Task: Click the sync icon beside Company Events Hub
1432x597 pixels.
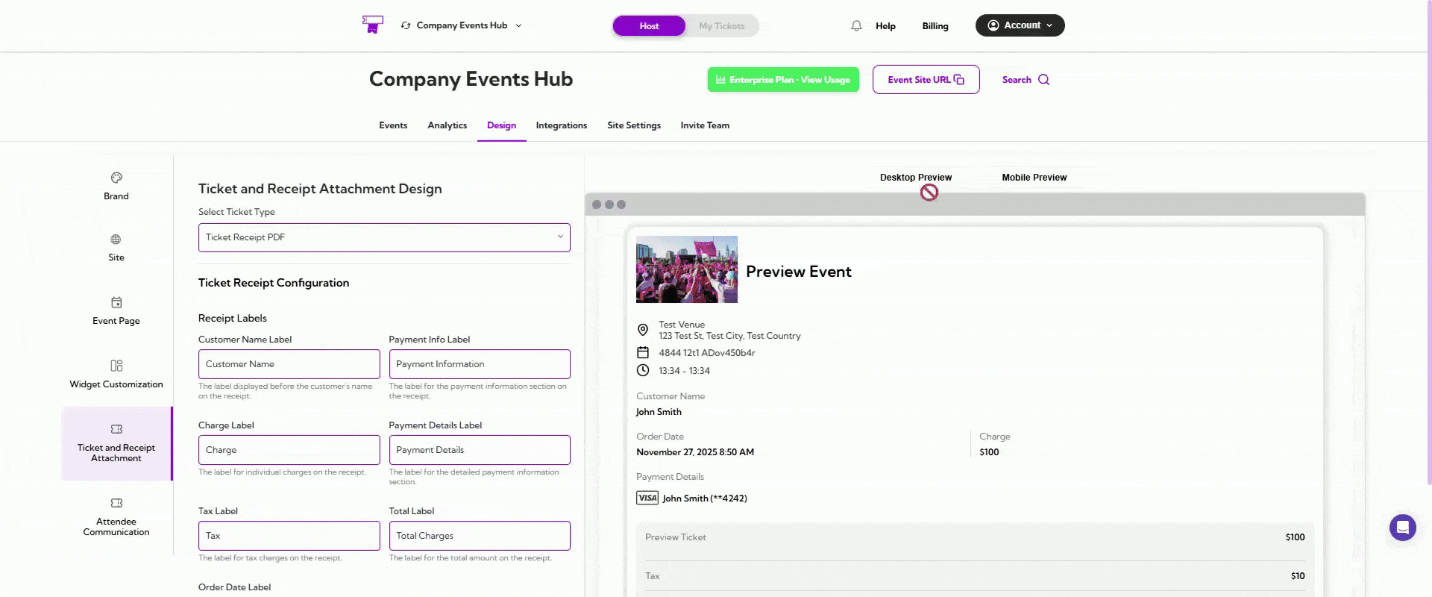Action: point(406,25)
